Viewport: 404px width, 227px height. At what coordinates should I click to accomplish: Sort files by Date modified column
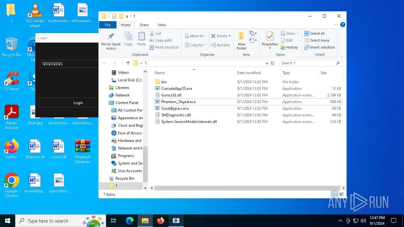pyautogui.click(x=257, y=73)
